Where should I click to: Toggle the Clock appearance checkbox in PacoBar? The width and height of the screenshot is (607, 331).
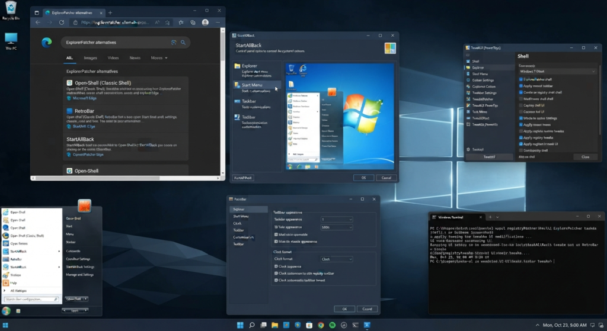276,266
